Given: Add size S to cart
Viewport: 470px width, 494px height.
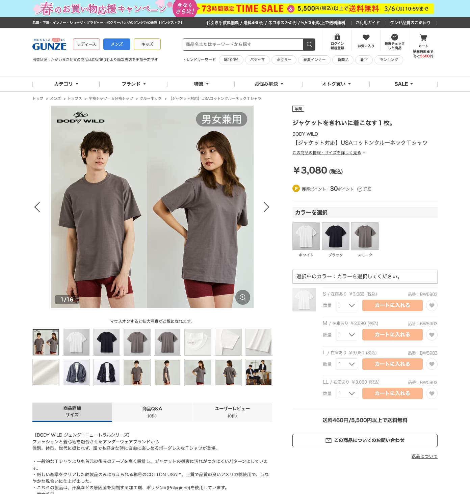Looking at the screenshot, I should pyautogui.click(x=392, y=305).
